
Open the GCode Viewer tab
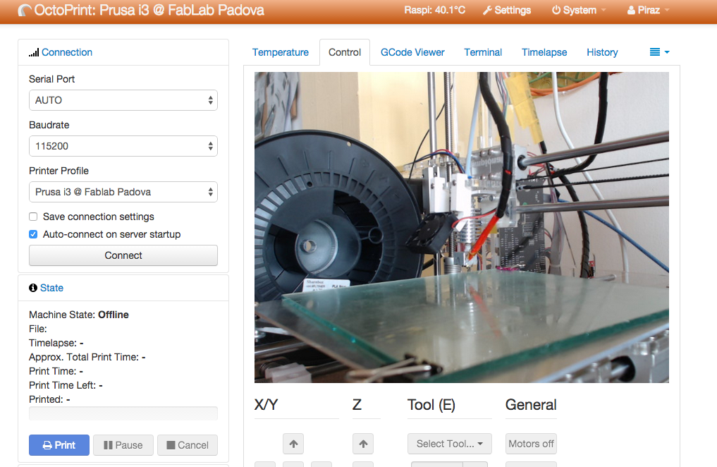pyautogui.click(x=412, y=52)
